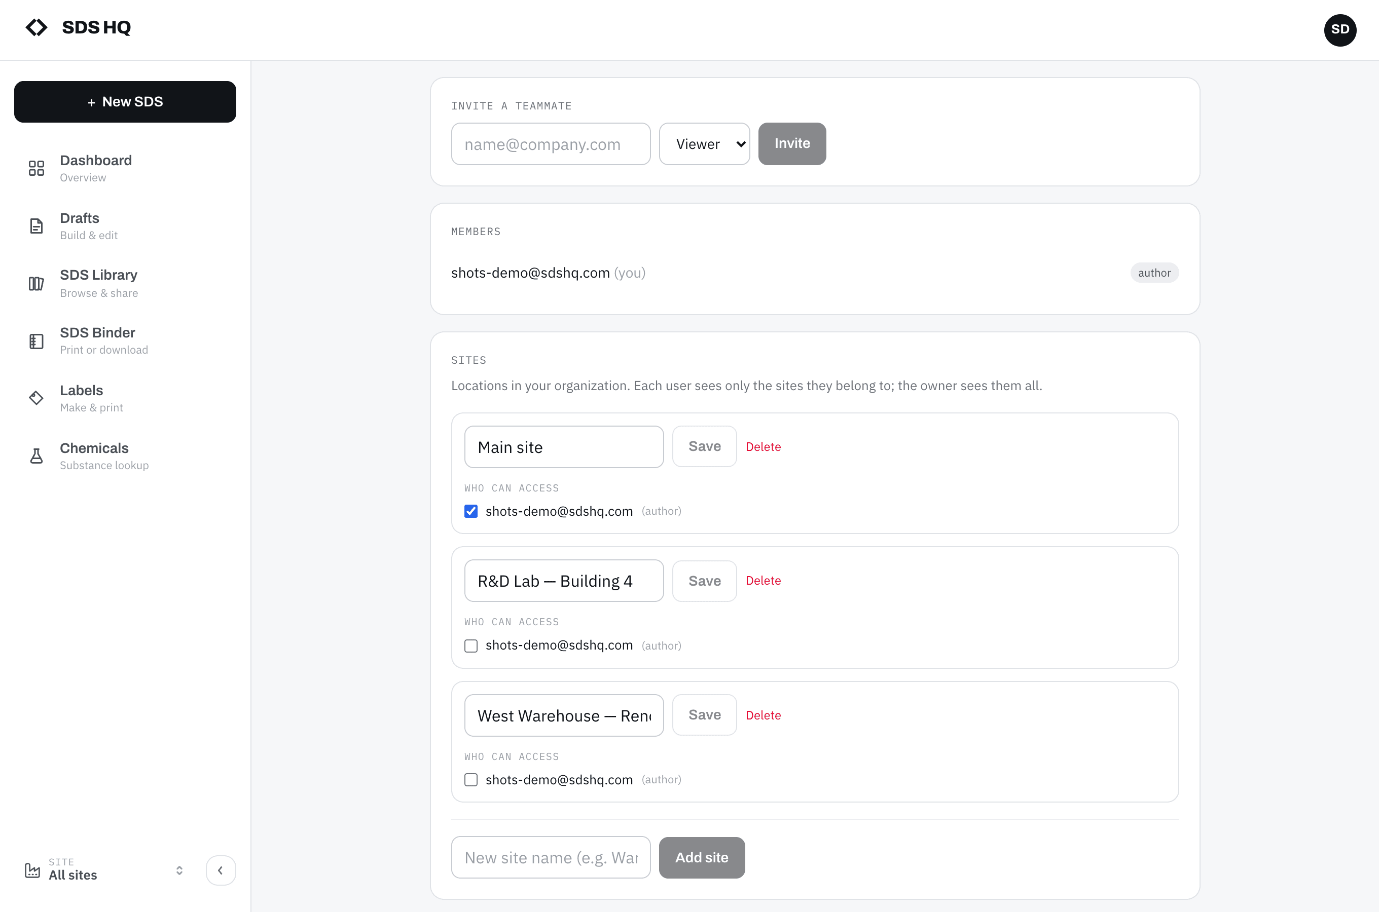1379x912 pixels.
Task: Click the Invite button
Action: tap(792, 144)
